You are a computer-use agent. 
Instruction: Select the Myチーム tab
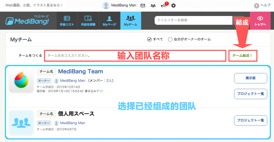click(131, 21)
